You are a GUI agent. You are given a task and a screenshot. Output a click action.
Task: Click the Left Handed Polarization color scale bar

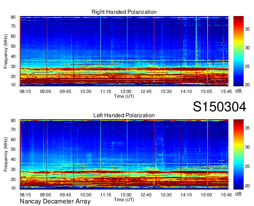(238, 154)
